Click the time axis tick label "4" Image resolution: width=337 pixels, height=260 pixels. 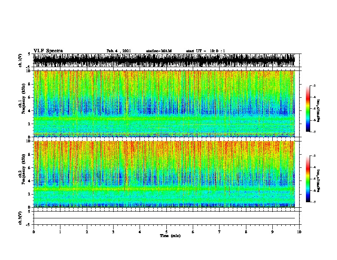click(140, 232)
